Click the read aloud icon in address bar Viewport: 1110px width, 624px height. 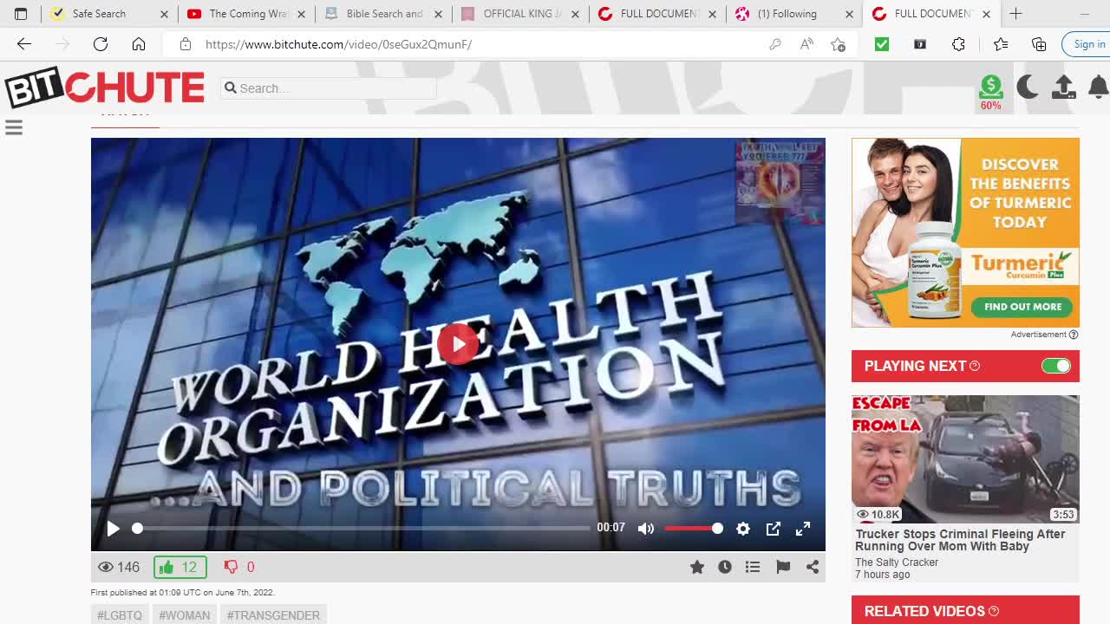point(806,44)
